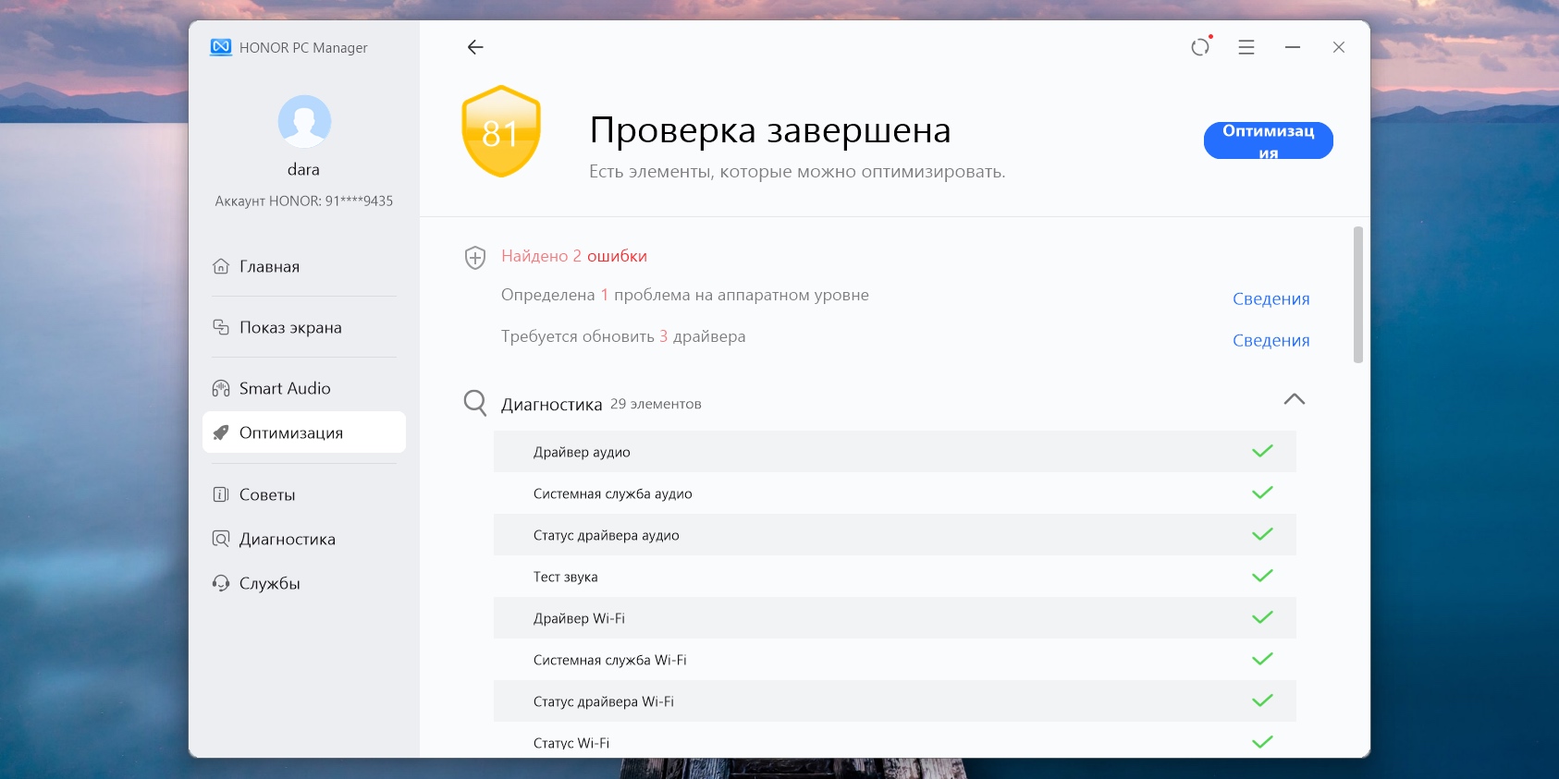
Task: Click the checkmark for Драйвер аудио
Action: click(x=1262, y=451)
